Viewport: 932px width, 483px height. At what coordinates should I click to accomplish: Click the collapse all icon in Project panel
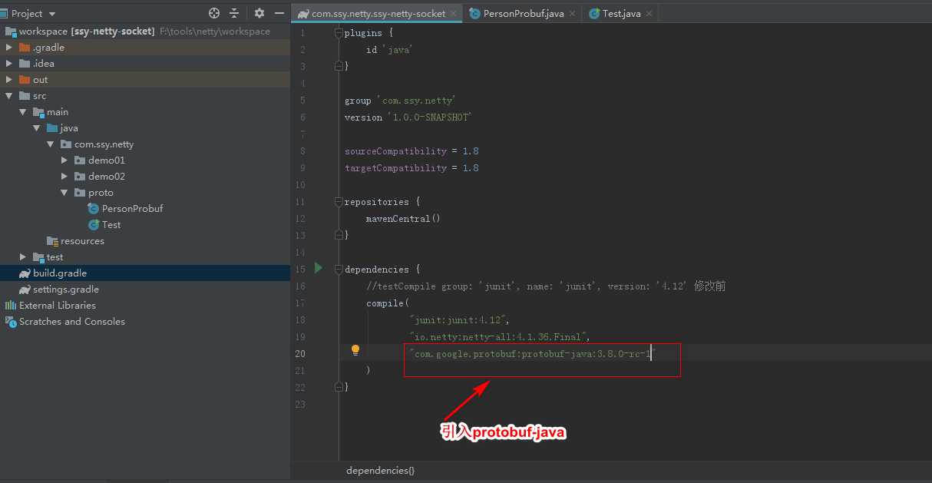tap(234, 13)
